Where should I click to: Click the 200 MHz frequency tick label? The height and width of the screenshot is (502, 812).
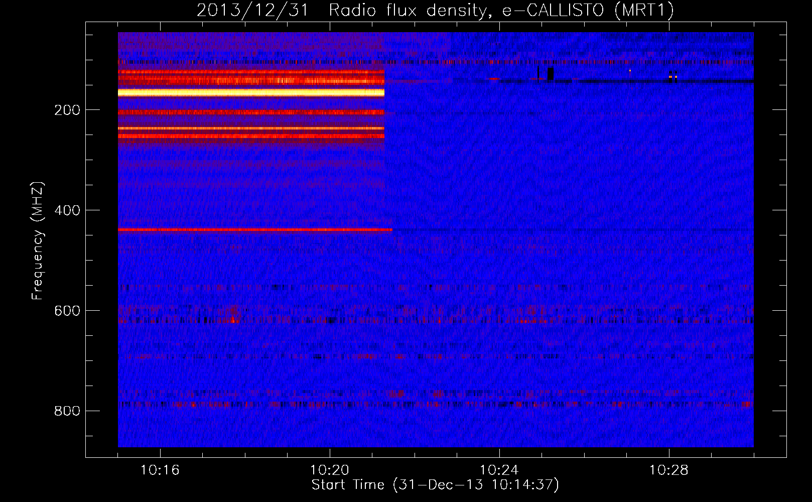[x=67, y=110]
